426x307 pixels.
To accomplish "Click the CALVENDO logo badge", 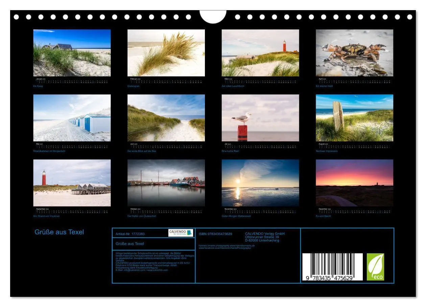I will point(181,233).
